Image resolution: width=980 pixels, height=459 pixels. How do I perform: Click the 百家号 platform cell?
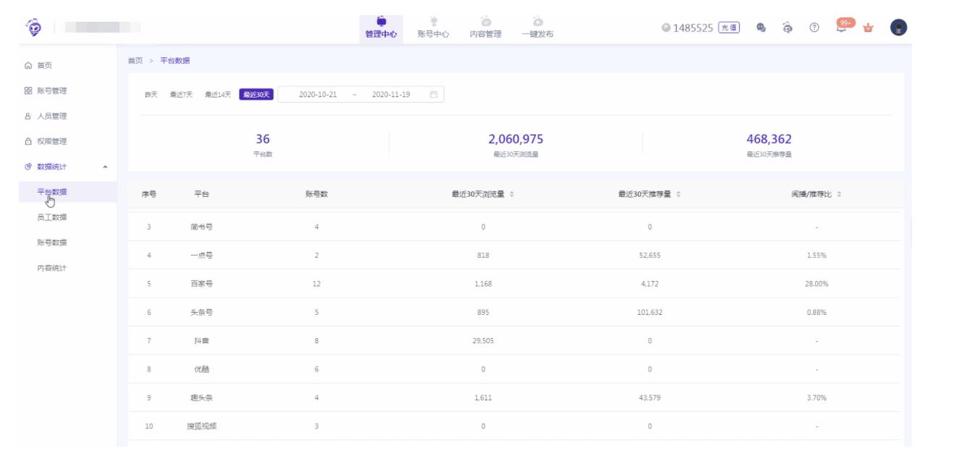(201, 284)
